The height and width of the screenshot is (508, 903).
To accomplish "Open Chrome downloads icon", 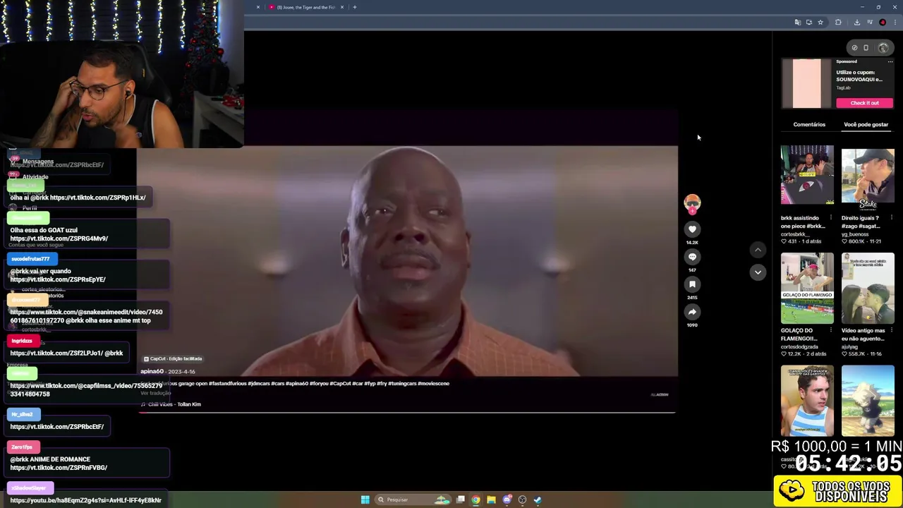I will [x=857, y=23].
